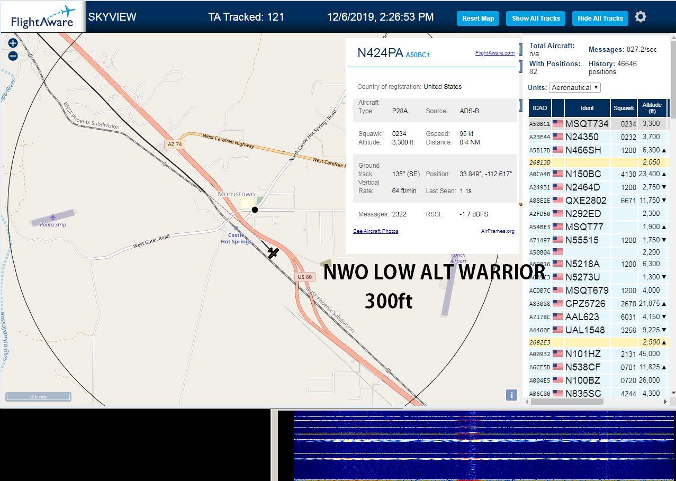Select the aircraft icon on the map
The height and width of the screenshot is (481, 676).
(273, 252)
